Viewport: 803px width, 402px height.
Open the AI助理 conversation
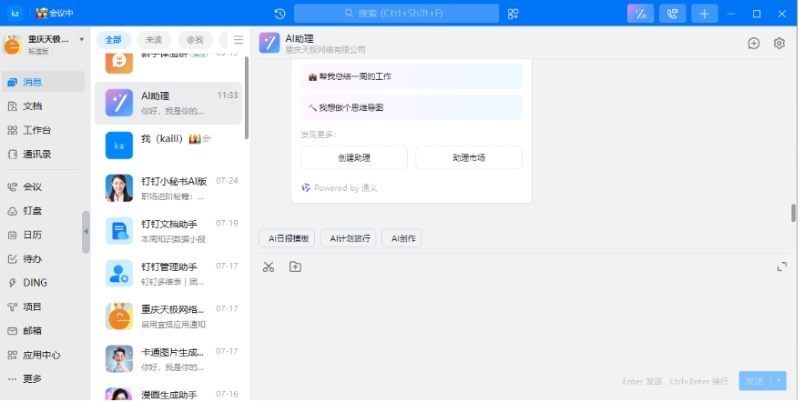tap(168, 103)
